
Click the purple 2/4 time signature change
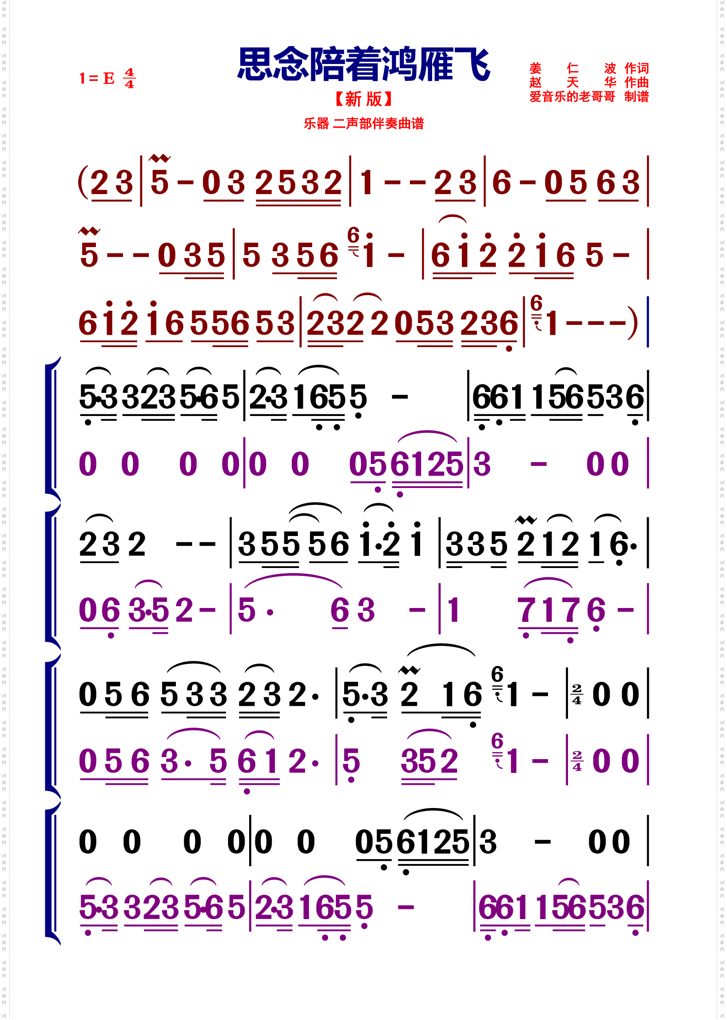[576, 760]
